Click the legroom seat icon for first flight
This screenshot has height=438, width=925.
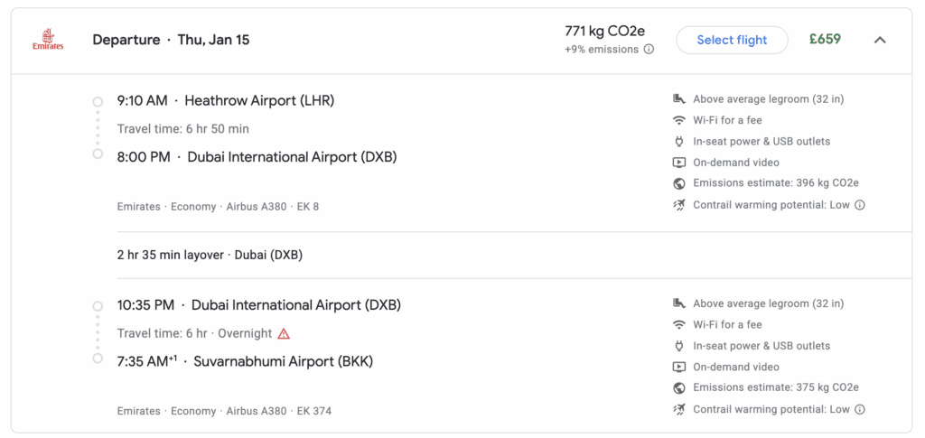click(x=679, y=99)
